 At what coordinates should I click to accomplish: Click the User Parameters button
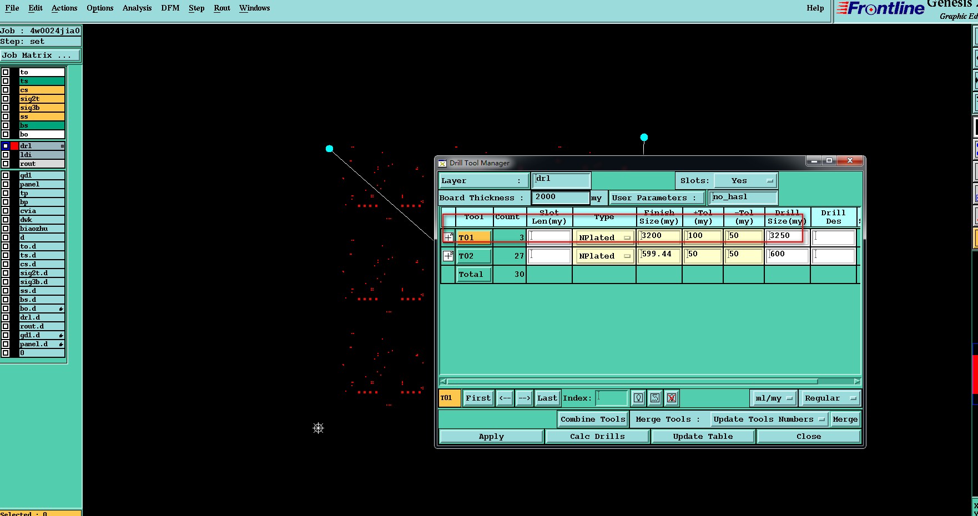657,198
